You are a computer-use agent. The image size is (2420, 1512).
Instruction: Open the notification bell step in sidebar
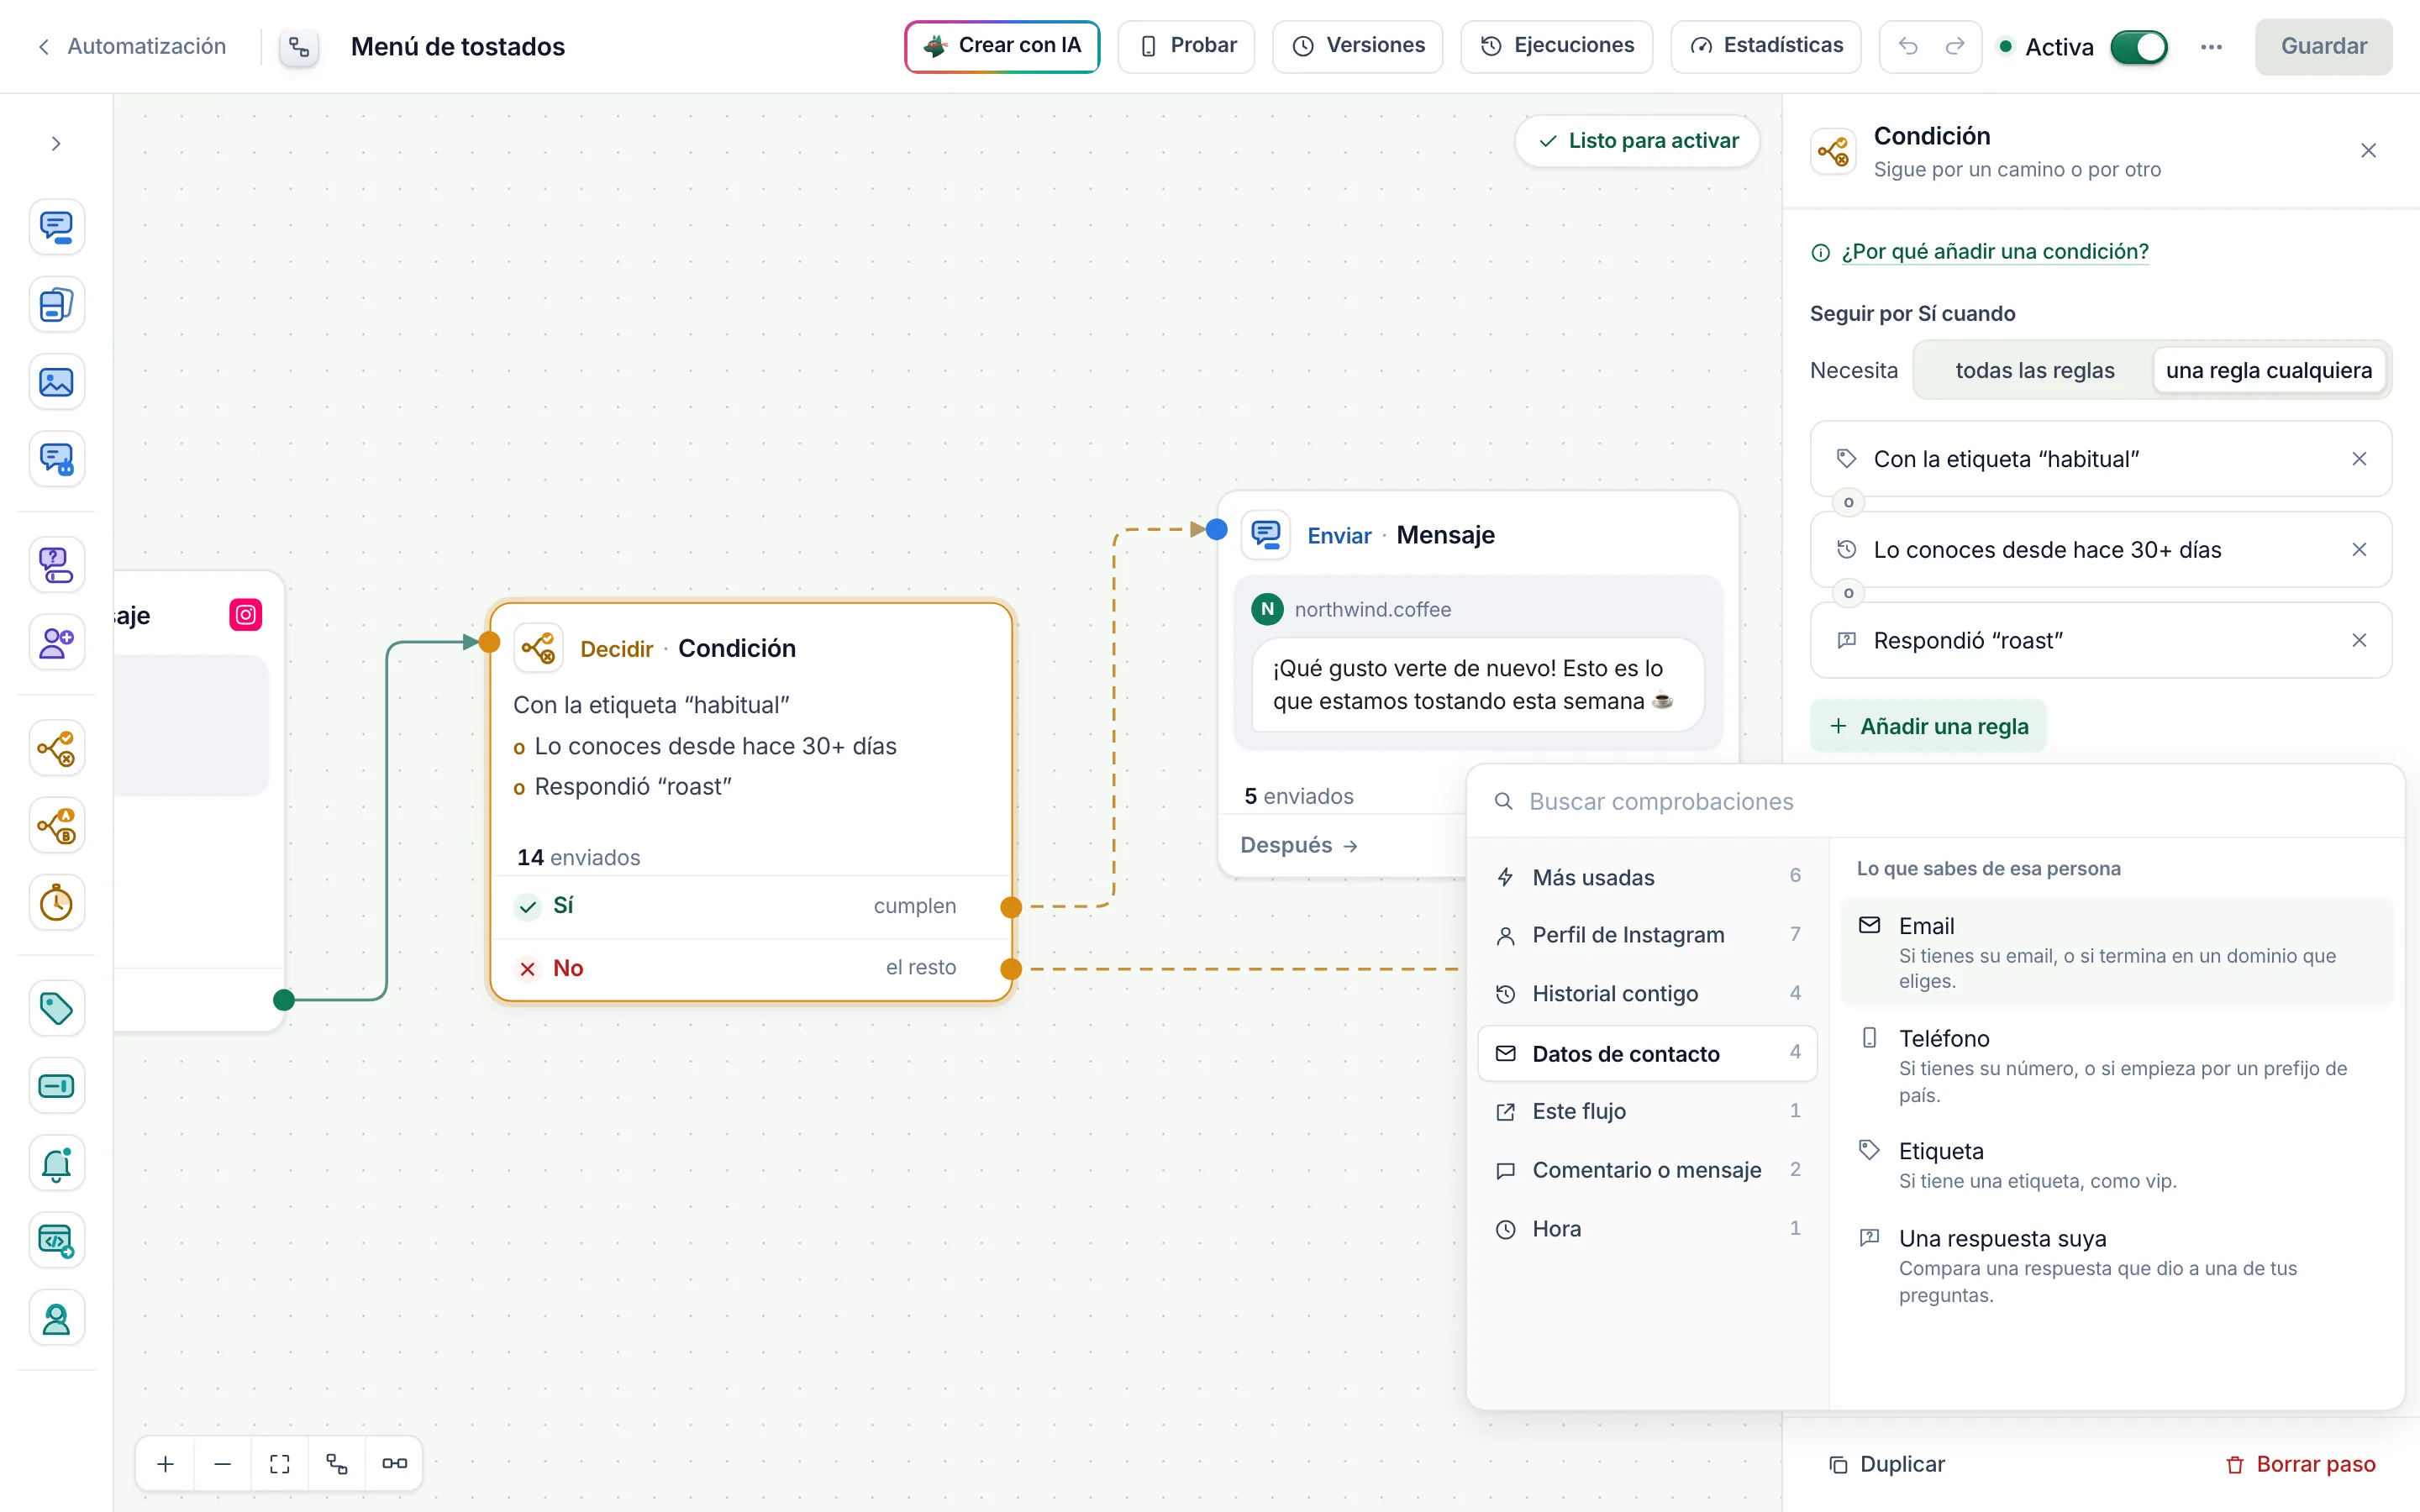pyautogui.click(x=56, y=1163)
